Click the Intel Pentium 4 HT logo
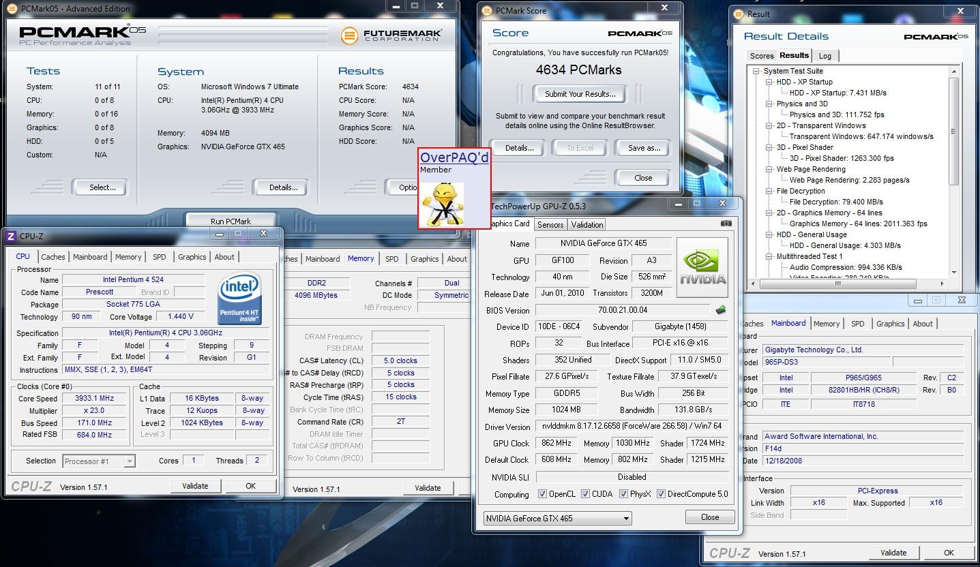 (239, 298)
